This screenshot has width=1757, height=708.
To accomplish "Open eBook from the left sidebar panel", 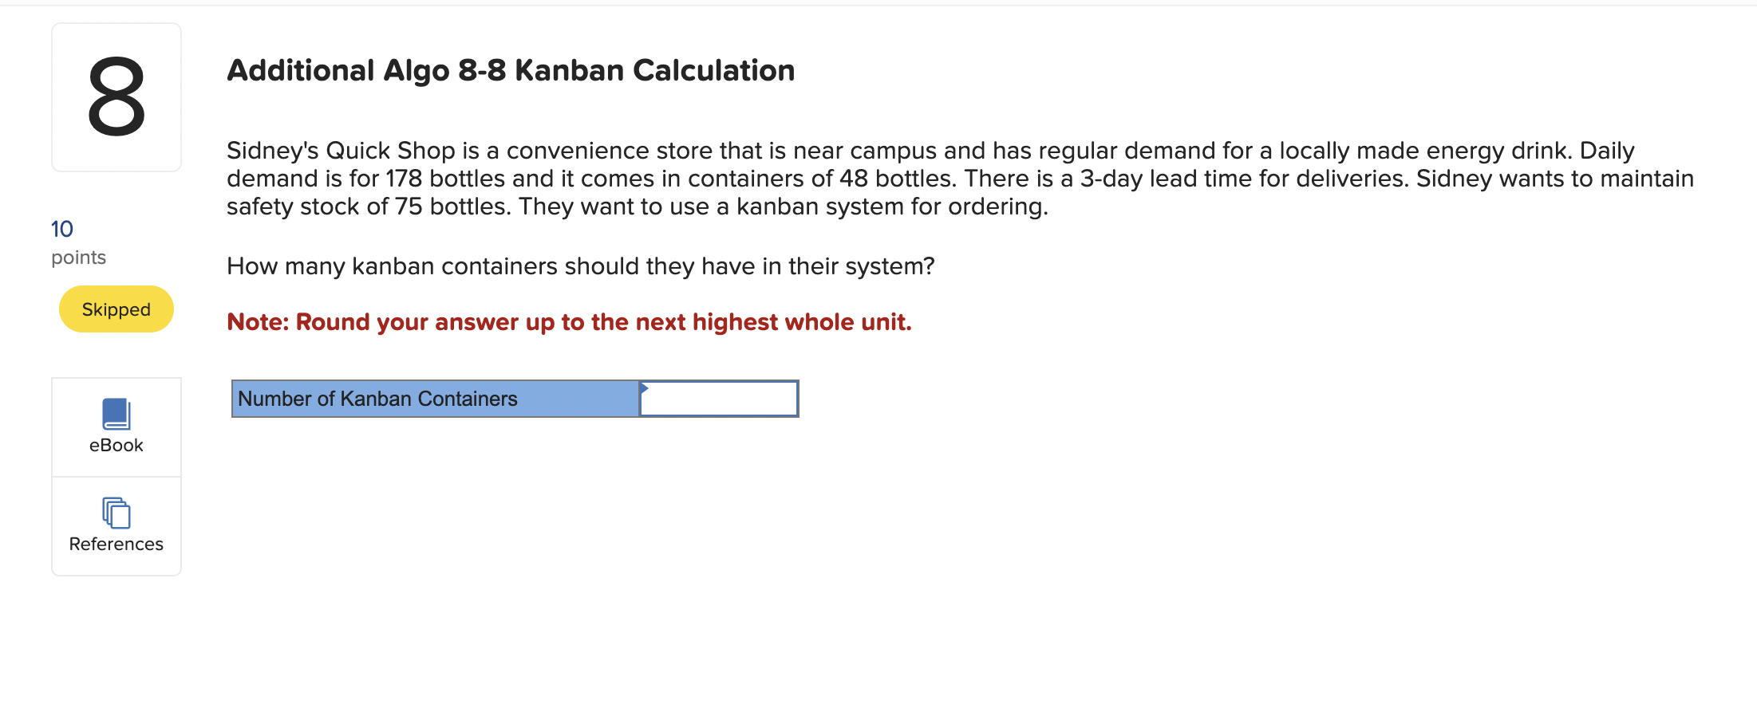I will [x=116, y=427].
